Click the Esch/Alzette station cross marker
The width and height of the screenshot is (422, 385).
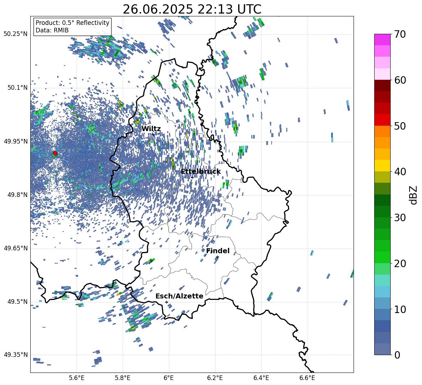[x=166, y=302]
